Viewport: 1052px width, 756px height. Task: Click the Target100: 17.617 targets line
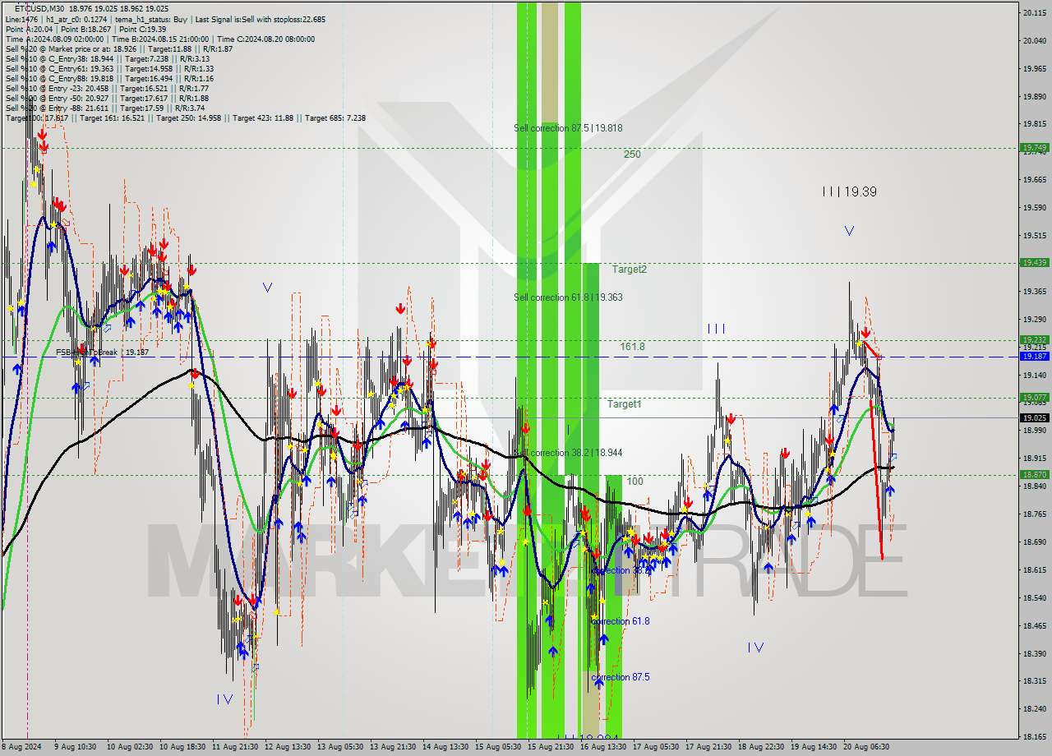(x=185, y=118)
